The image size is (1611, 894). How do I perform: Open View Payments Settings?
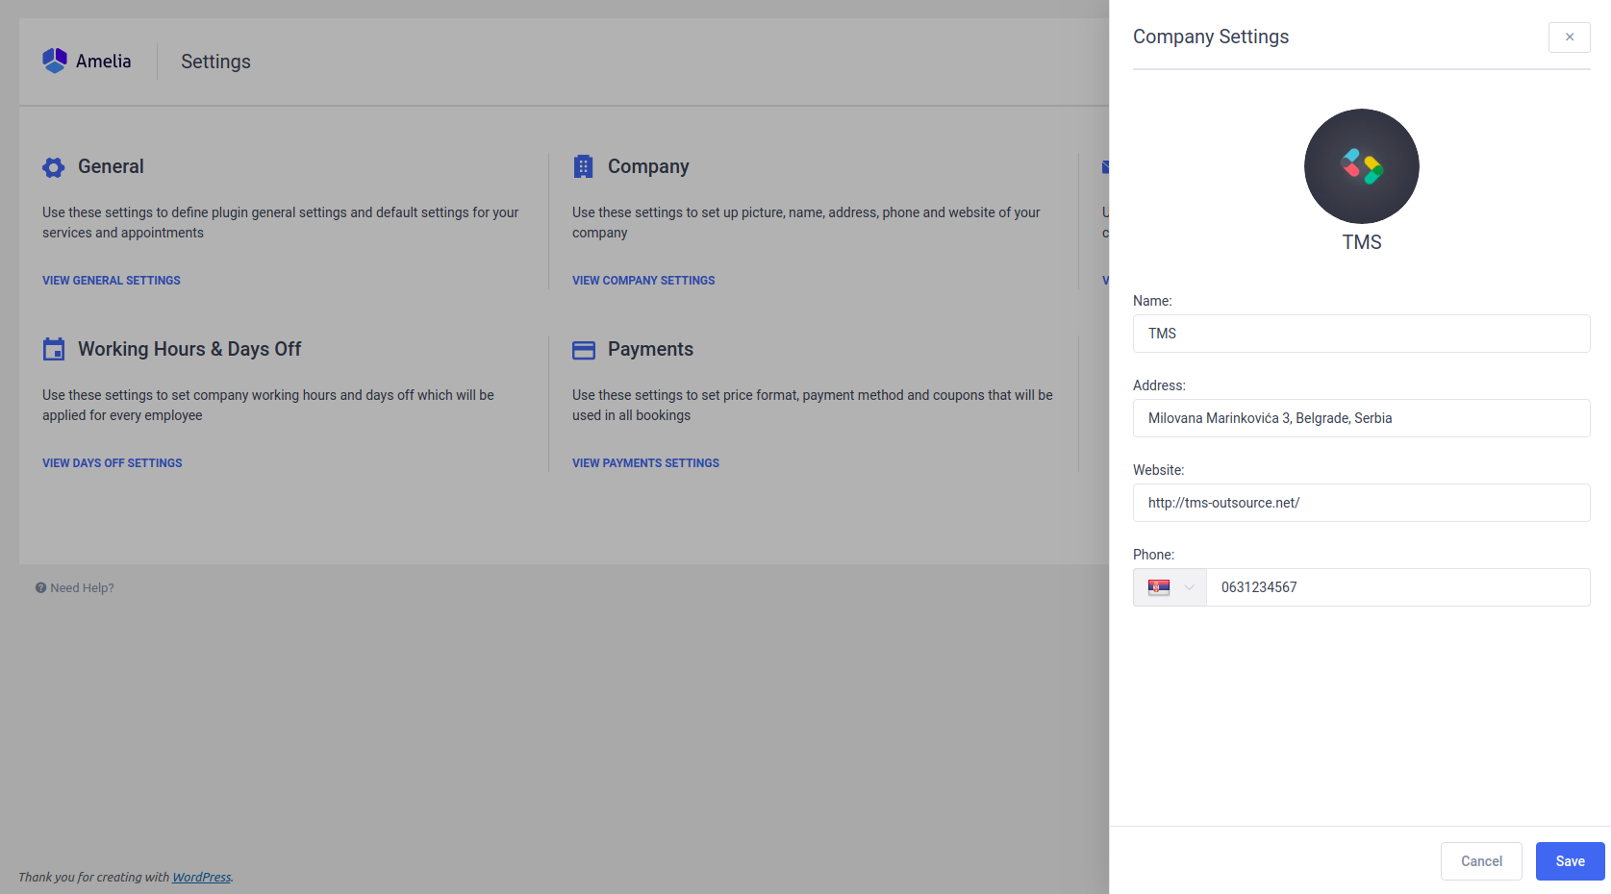tap(645, 462)
